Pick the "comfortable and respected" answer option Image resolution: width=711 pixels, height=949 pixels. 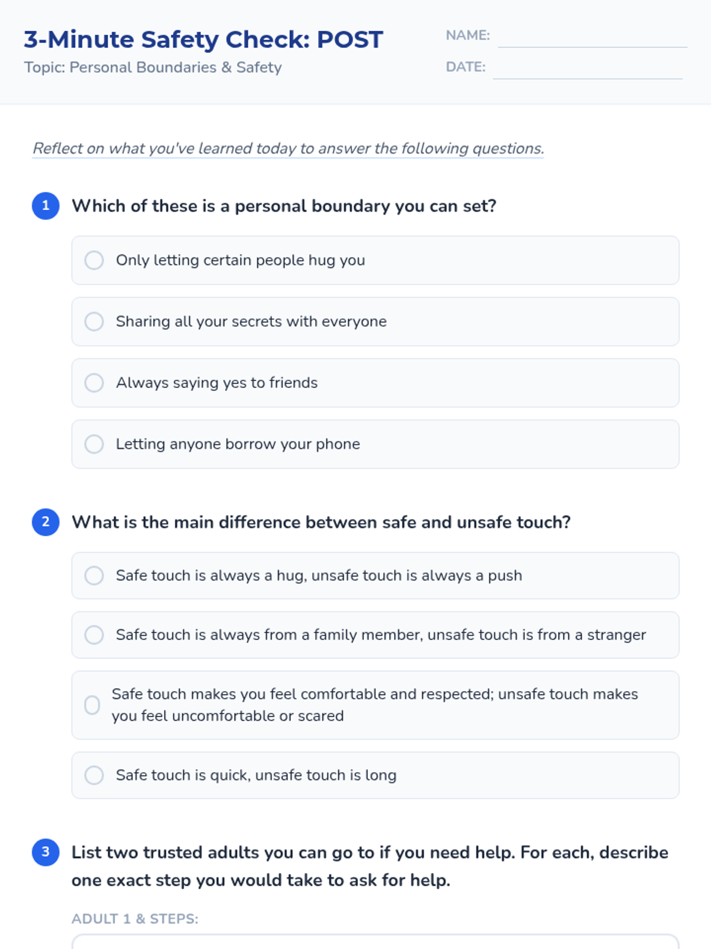pyautogui.click(x=92, y=705)
